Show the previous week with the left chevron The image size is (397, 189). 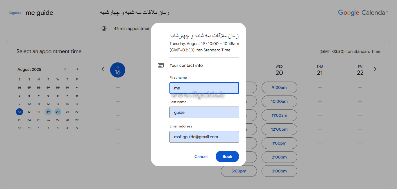coord(103,69)
